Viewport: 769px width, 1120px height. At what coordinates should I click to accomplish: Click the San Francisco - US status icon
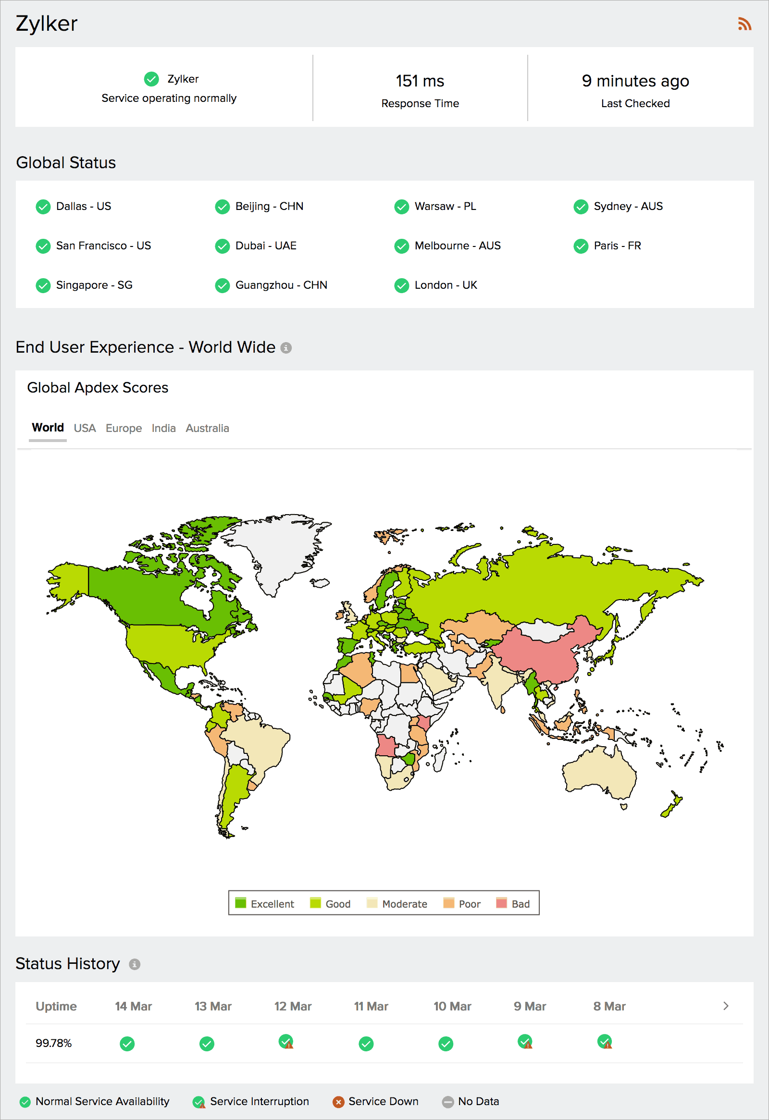[43, 246]
